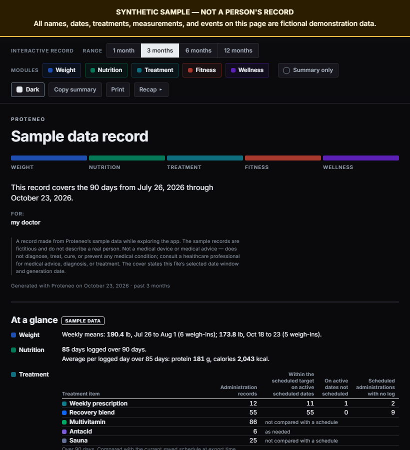
Task: Click the Treatment marker in At a glance
Action: click(13, 374)
